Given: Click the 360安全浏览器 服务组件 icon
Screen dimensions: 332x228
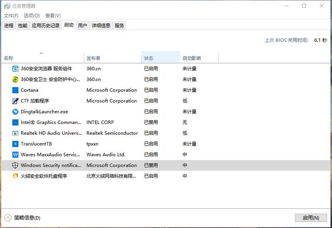Looking at the screenshot, I should coord(16,68).
